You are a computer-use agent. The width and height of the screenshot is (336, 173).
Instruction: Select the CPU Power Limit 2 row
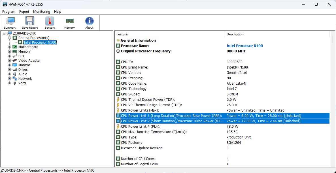[x=222, y=121]
